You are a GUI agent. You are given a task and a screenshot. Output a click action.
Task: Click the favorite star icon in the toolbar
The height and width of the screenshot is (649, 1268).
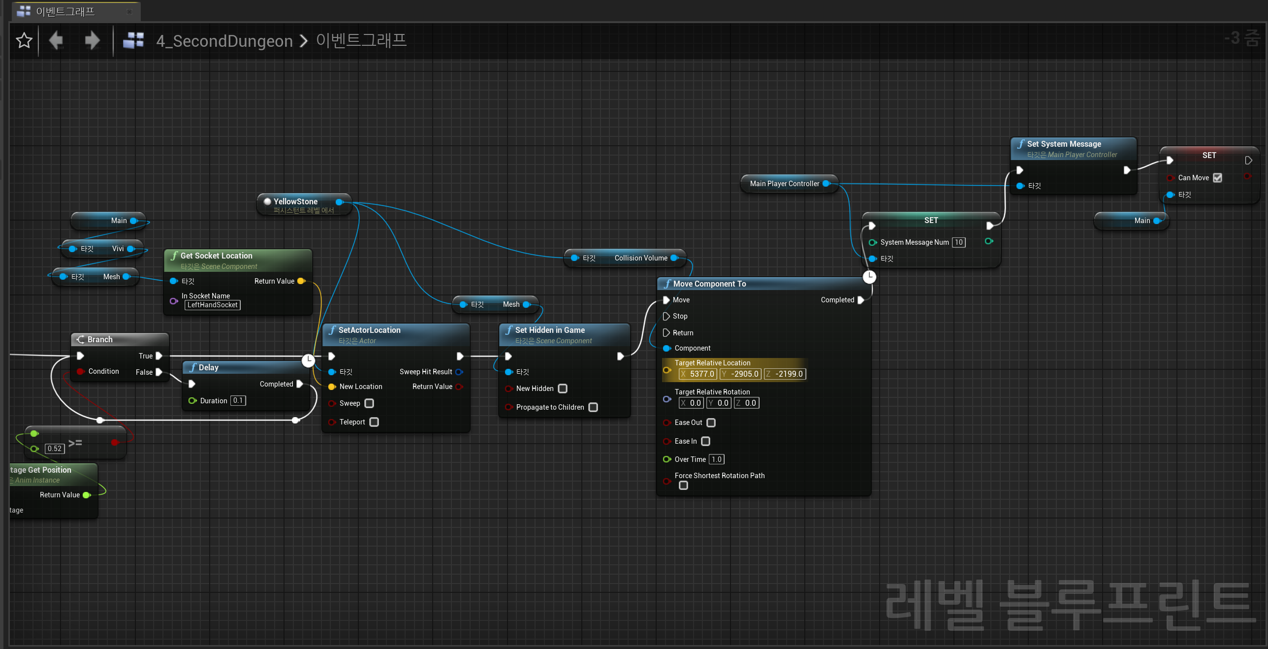coord(23,40)
